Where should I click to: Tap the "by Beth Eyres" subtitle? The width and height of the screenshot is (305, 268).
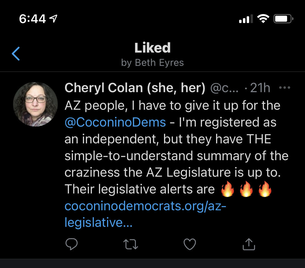[152, 63]
